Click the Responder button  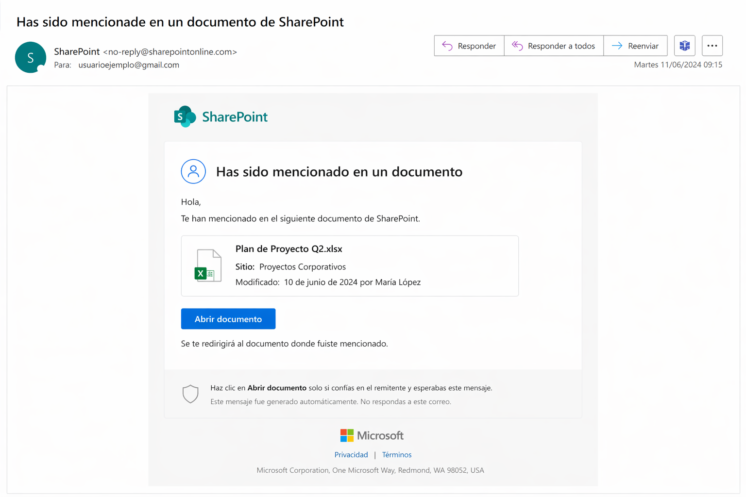[469, 46]
